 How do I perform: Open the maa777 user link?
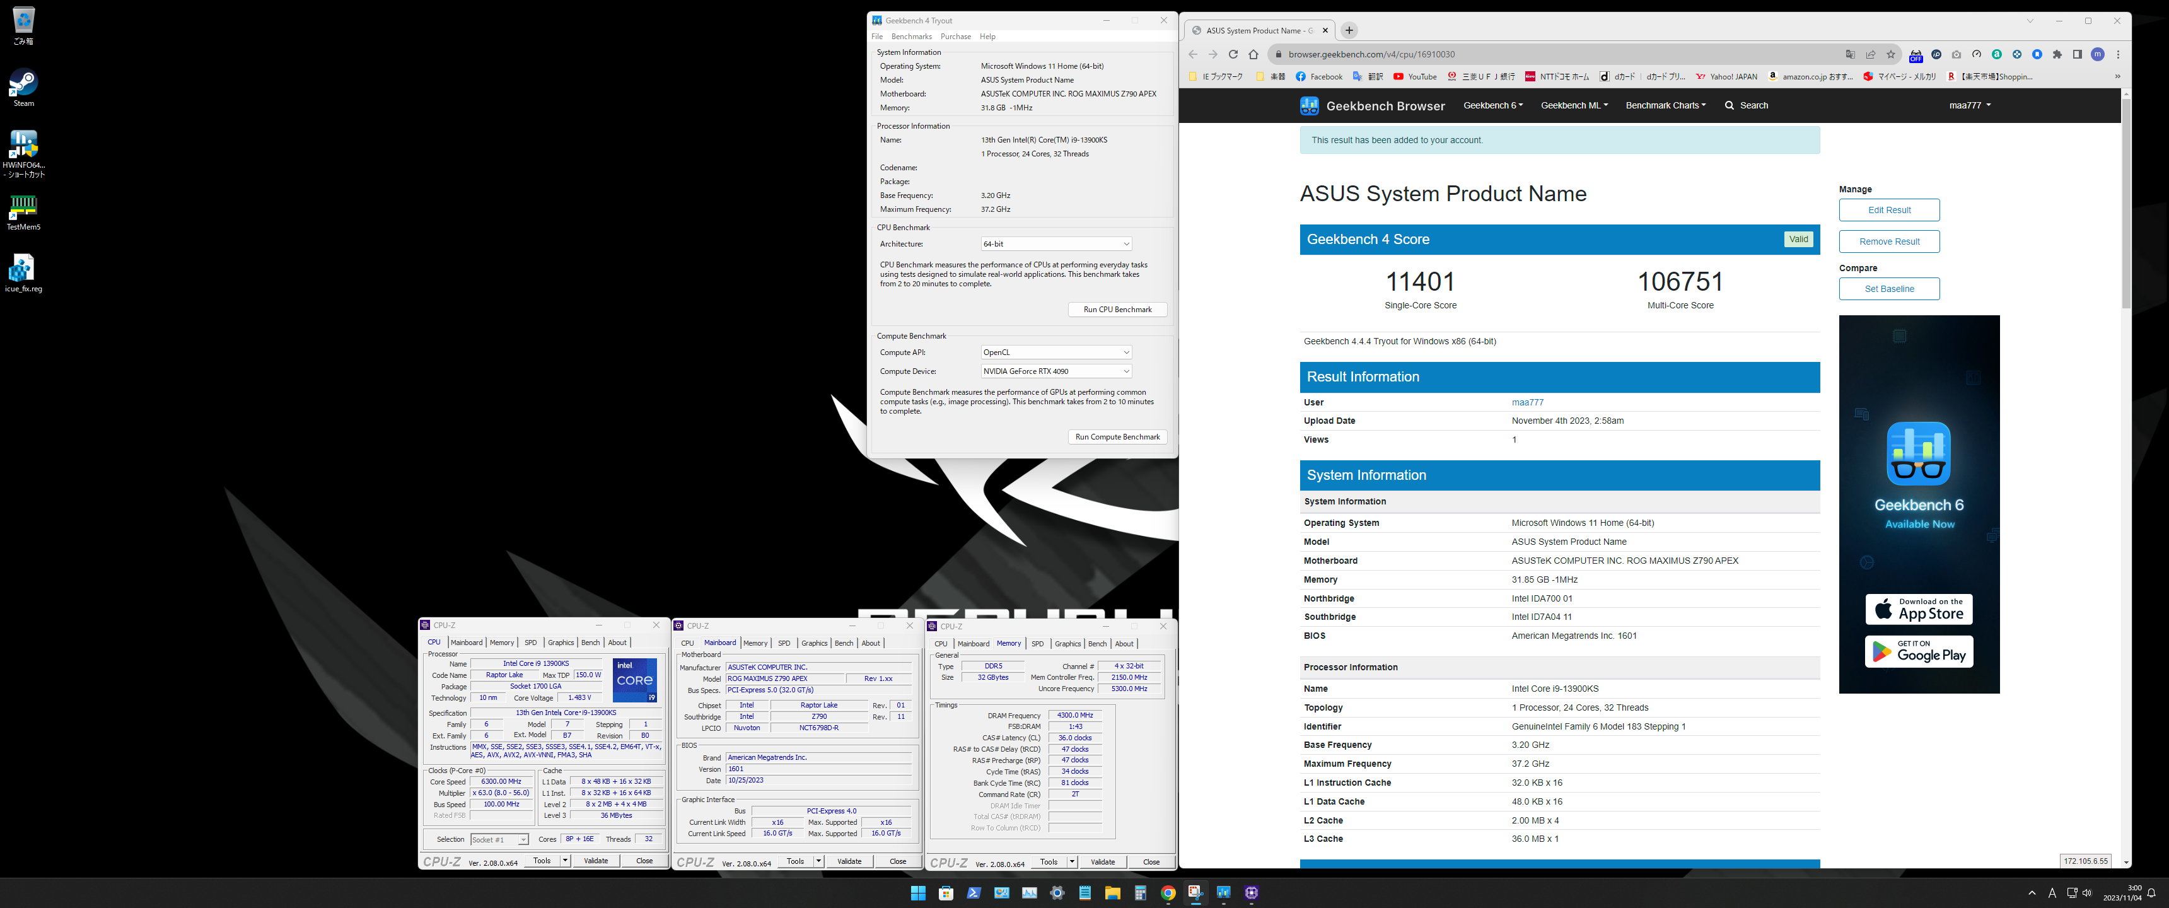[x=1527, y=403]
